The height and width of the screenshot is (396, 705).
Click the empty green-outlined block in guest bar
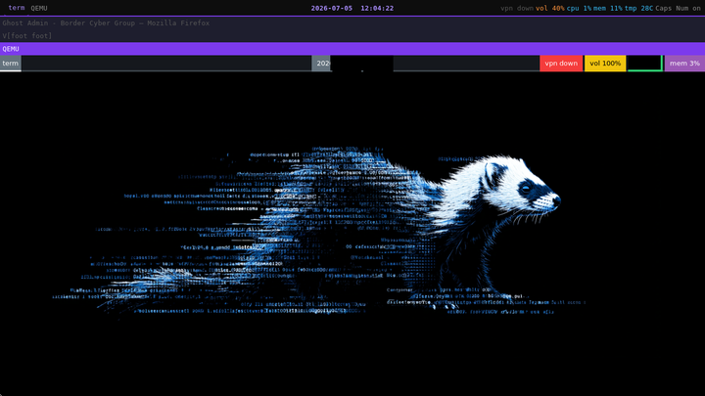tap(644, 64)
